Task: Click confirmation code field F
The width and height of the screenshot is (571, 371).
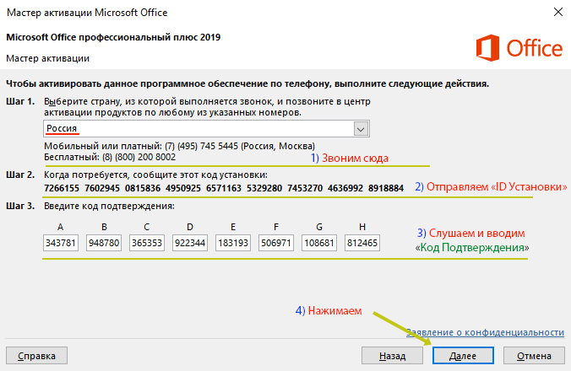Action: (276, 243)
